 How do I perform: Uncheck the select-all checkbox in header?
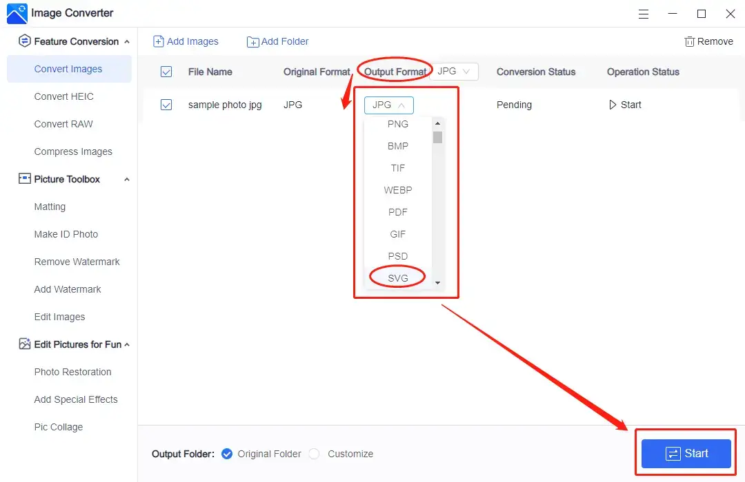(166, 72)
